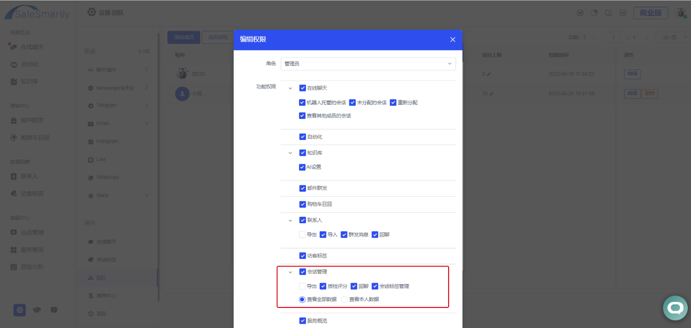Collapse the 在线聊天 permission group
691x328 pixels.
pyautogui.click(x=290, y=88)
